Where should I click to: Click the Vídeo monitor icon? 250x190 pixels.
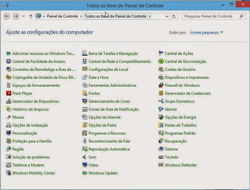pyautogui.click(x=85, y=165)
